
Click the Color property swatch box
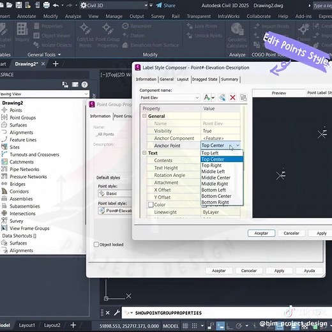(x=151, y=204)
